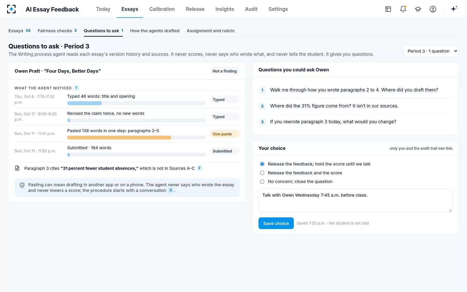467x292 pixels.
Task: Click reference badge 1 beside What the Agent Noticed
Action: click(76, 88)
